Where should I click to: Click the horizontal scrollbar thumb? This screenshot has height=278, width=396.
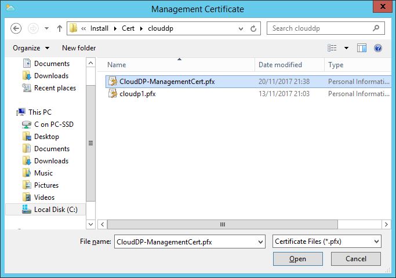(x=223, y=224)
